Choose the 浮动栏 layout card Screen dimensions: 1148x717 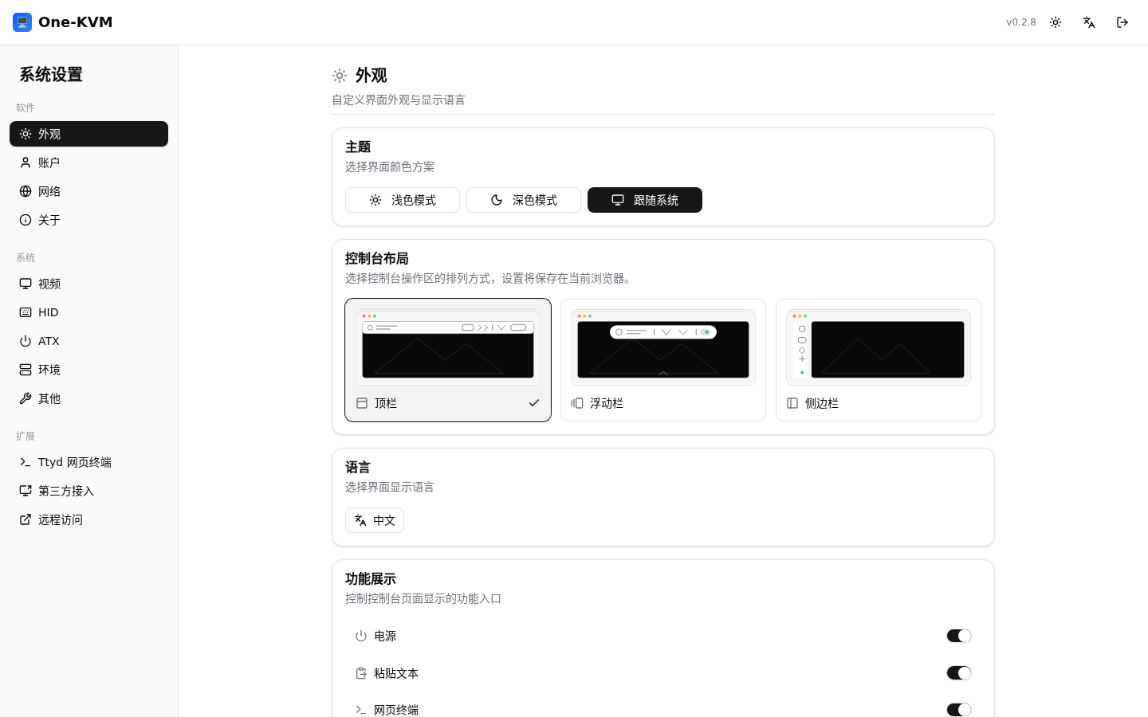[x=663, y=360]
